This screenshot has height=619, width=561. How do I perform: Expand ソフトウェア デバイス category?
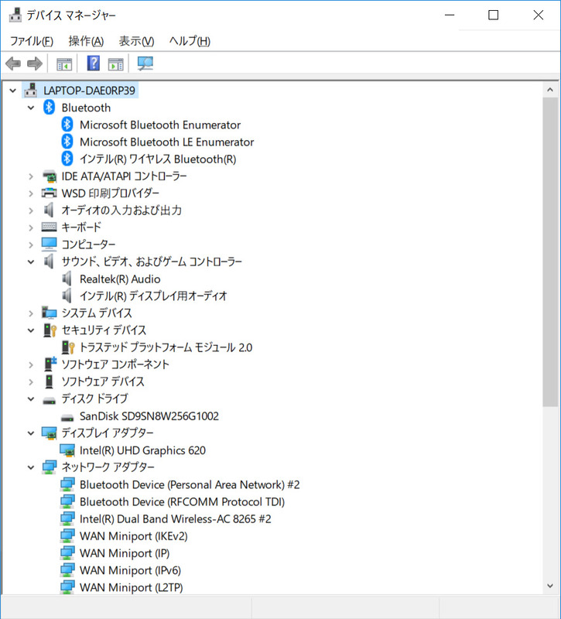(31, 381)
